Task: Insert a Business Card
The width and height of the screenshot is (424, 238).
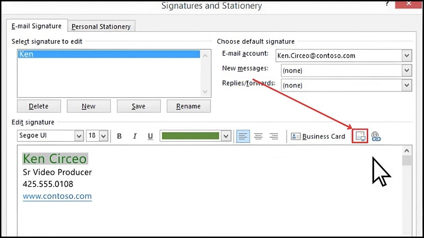Action: tap(318, 136)
